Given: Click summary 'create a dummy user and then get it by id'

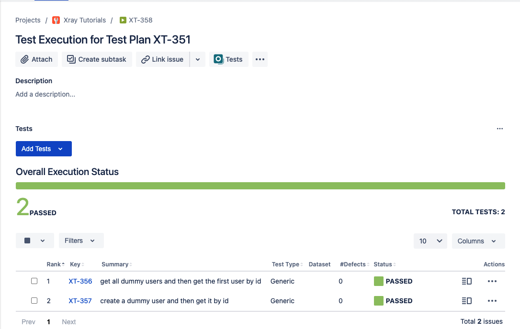Looking at the screenshot, I should coord(165,301).
